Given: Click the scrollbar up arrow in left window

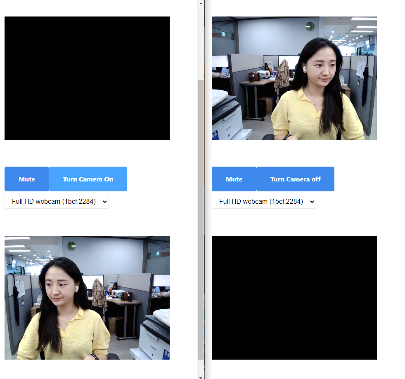Looking at the screenshot, I should (201, 3).
